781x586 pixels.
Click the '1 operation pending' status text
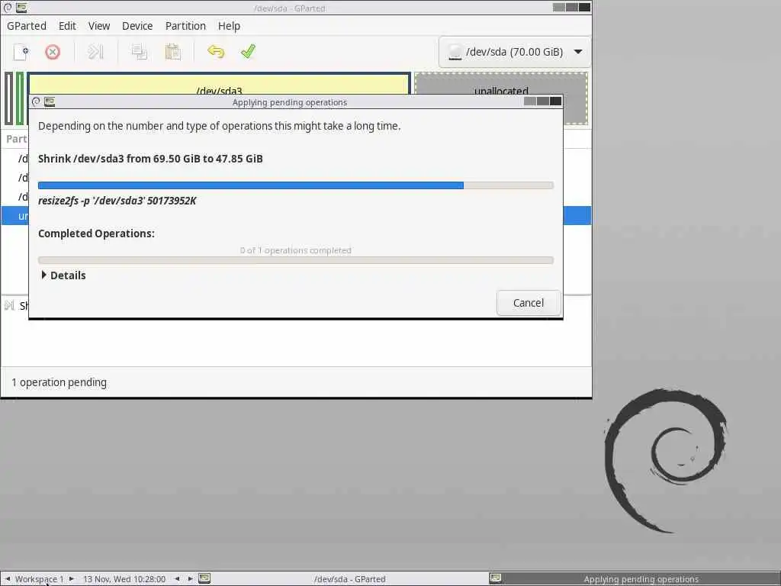(59, 382)
